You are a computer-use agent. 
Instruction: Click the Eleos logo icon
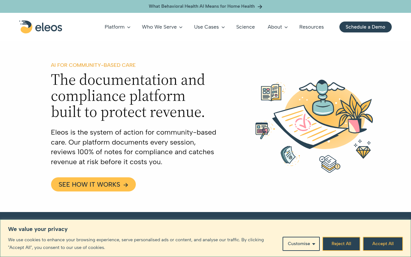[26, 27]
